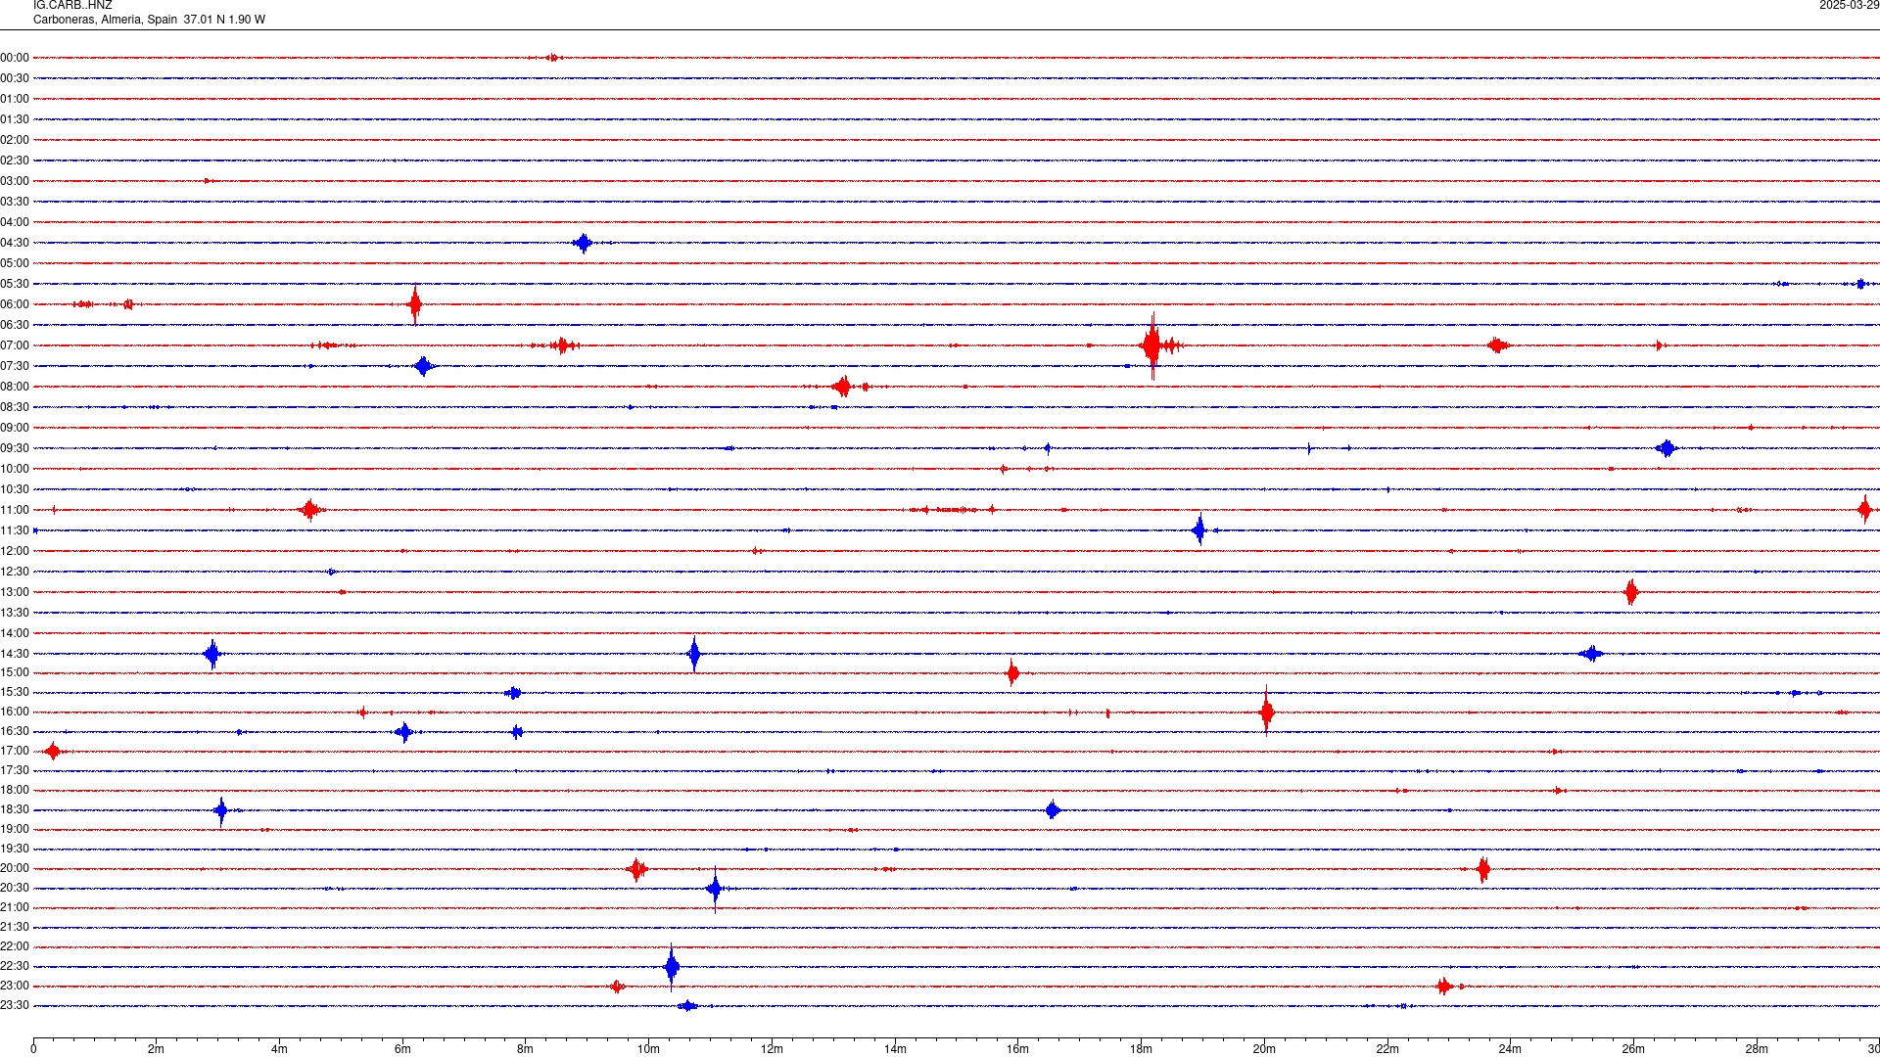Select the 06:30 time row label
This screenshot has width=1880, height=1057.
tap(15, 325)
